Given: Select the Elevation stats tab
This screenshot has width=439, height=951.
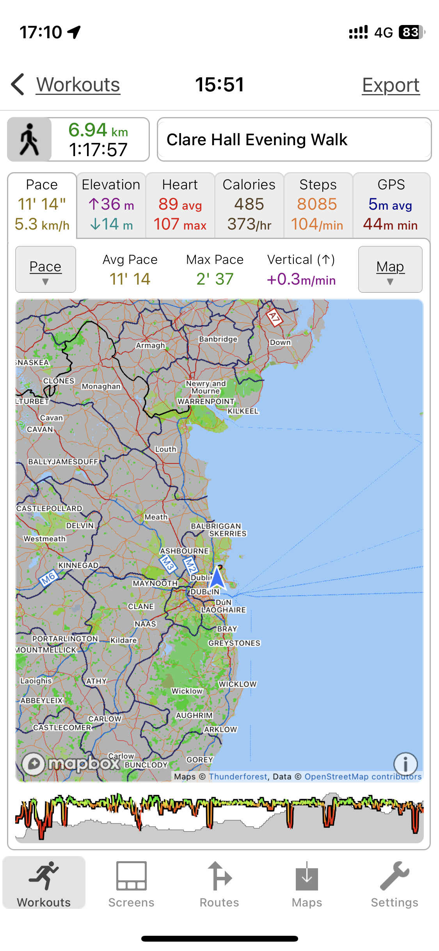Looking at the screenshot, I should point(111,205).
